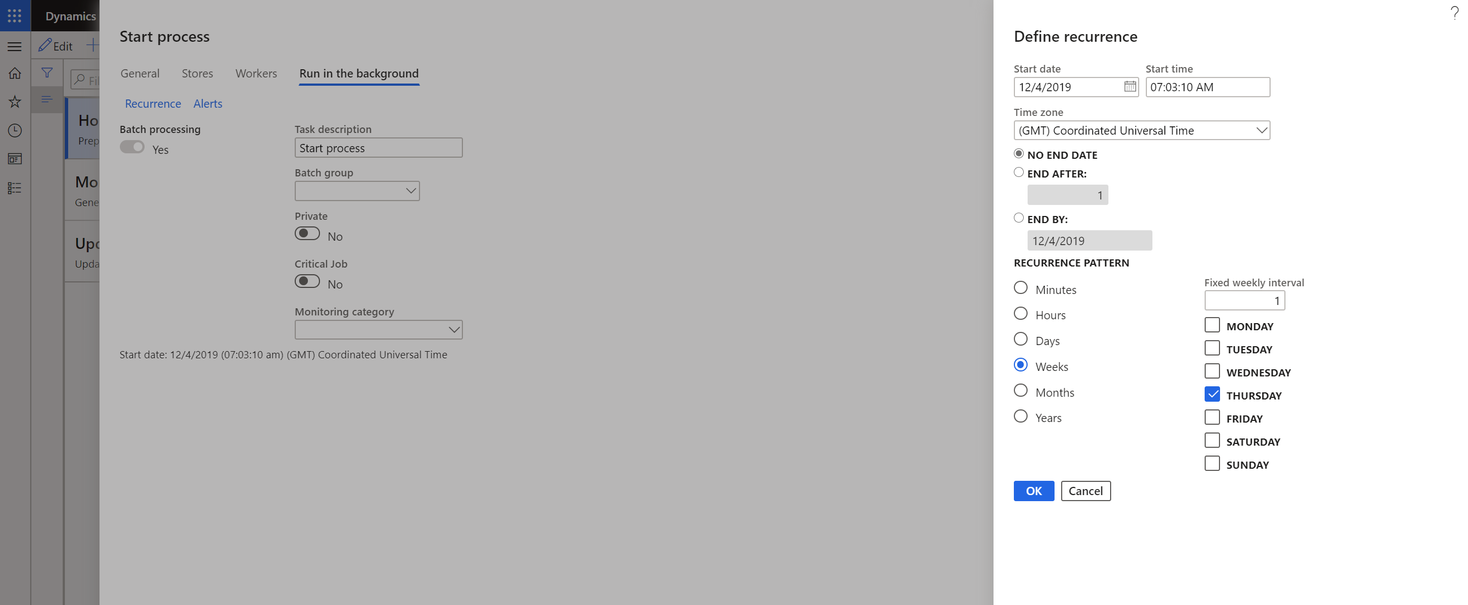Select the Weeks recurrence pattern radio button
1468x605 pixels.
[1020, 365]
